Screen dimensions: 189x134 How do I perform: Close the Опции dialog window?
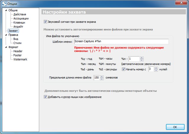coord(180,3)
